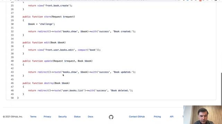This screenshot has height=124, width=222.
Task: Click the 'Book created.' string
Action: [123, 31]
